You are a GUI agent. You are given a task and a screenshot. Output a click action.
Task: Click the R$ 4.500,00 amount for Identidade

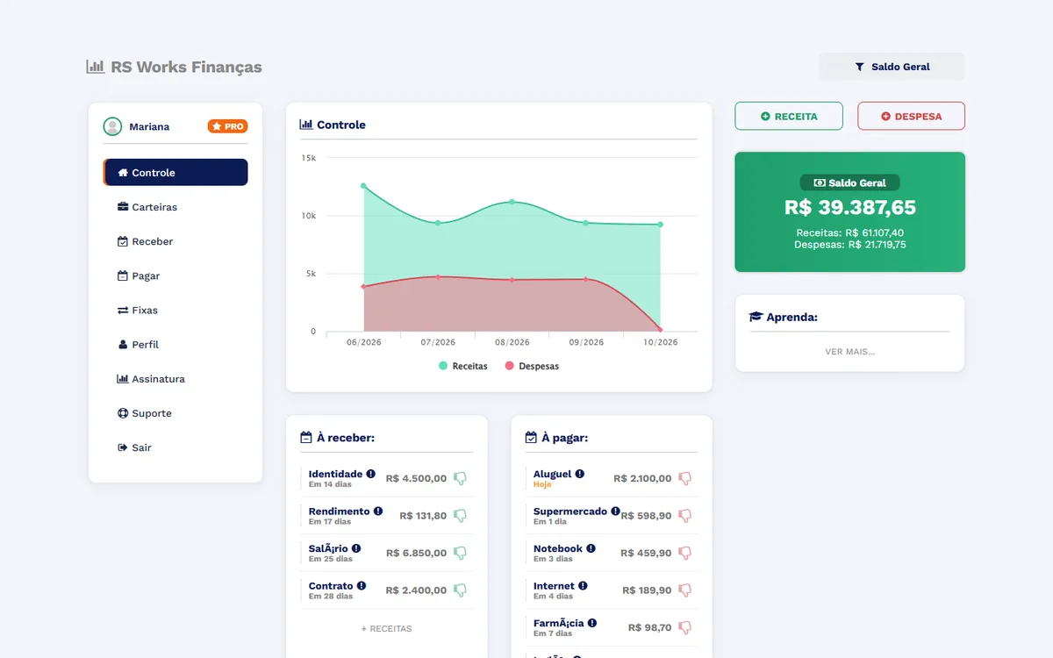point(416,478)
